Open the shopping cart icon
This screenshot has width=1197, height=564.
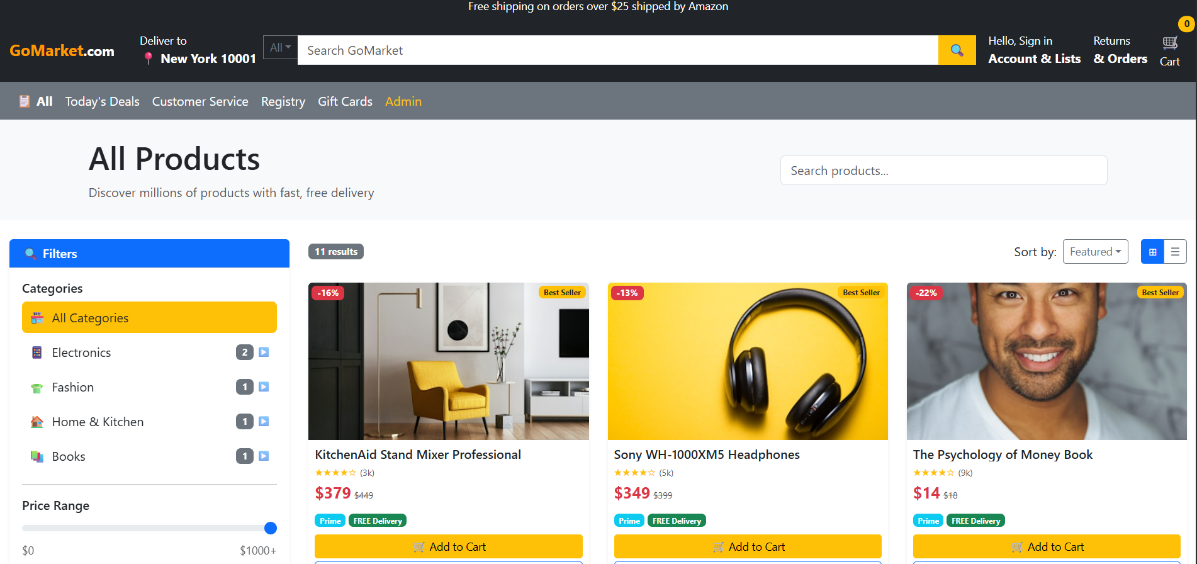pyautogui.click(x=1170, y=43)
